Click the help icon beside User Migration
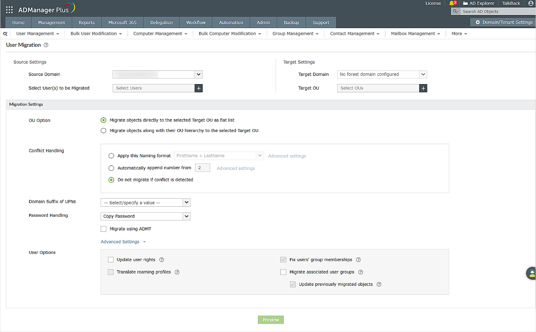Image resolution: width=536 pixels, height=332 pixels. 46,45
